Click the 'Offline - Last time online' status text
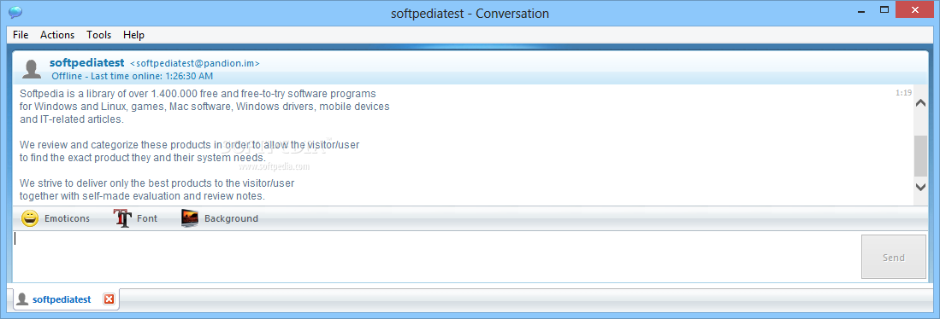Image resolution: width=940 pixels, height=319 pixels. coord(132,76)
